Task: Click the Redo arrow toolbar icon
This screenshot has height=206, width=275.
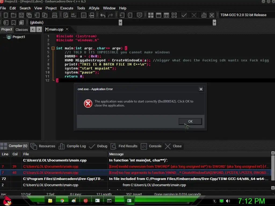Action: 110,15
